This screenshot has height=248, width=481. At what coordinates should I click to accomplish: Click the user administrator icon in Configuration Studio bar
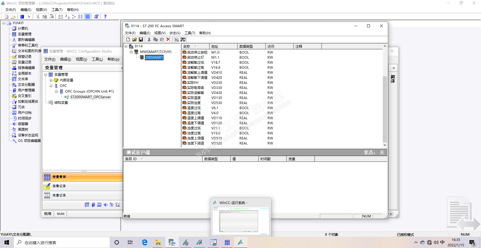click(93, 205)
